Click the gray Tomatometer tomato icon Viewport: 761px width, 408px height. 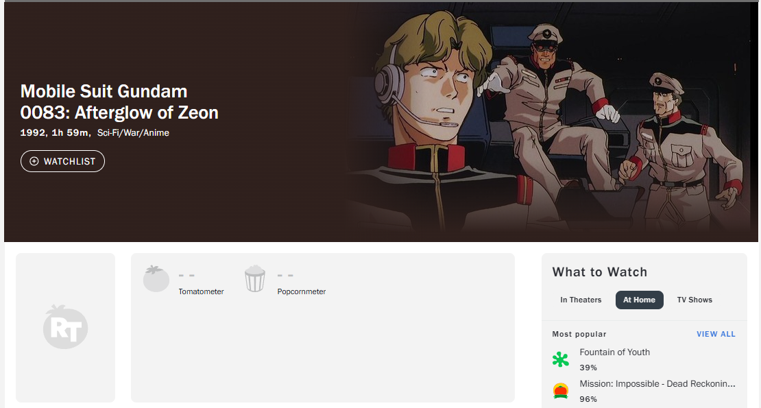tap(156, 278)
